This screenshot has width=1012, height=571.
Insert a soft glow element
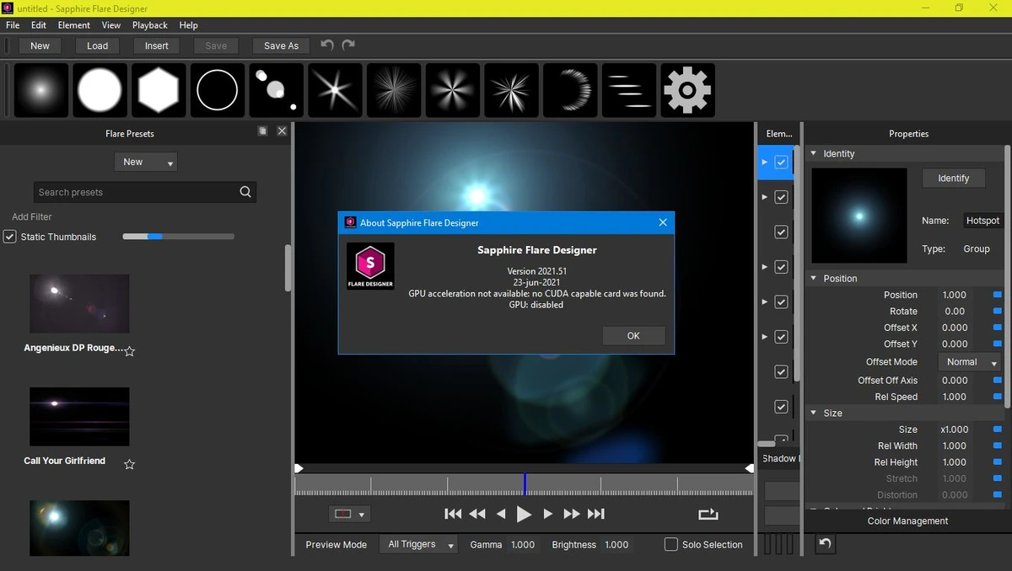(41, 90)
